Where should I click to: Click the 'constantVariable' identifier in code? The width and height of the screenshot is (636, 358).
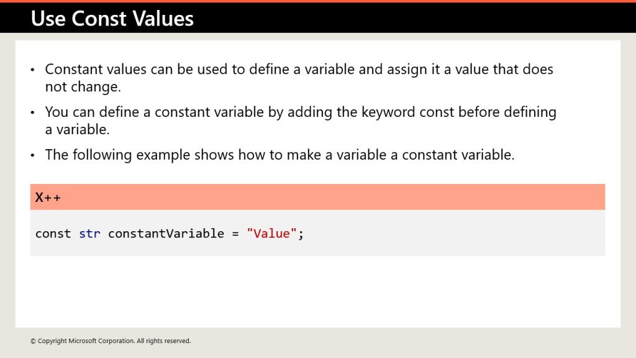166,234
